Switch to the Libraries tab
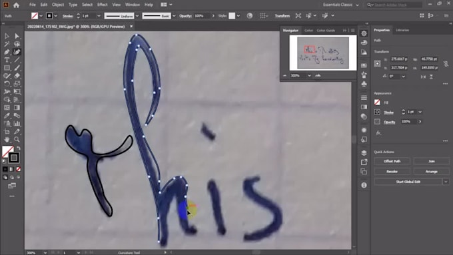The height and width of the screenshot is (255, 453). click(x=402, y=30)
